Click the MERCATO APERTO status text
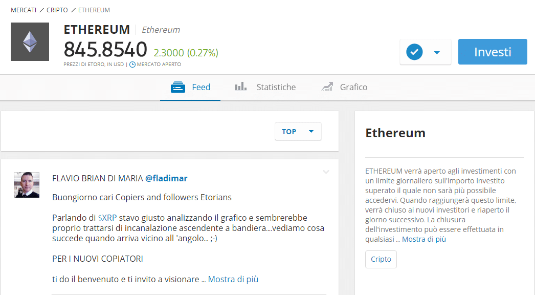This screenshot has width=535, height=295. click(159, 64)
